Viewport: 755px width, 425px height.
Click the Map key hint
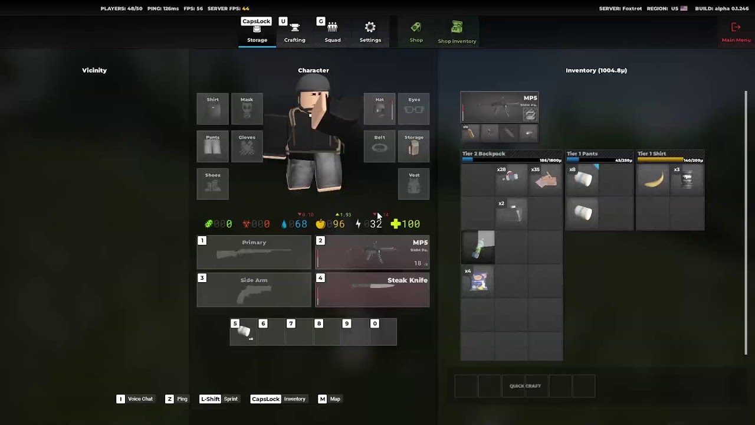click(x=329, y=399)
